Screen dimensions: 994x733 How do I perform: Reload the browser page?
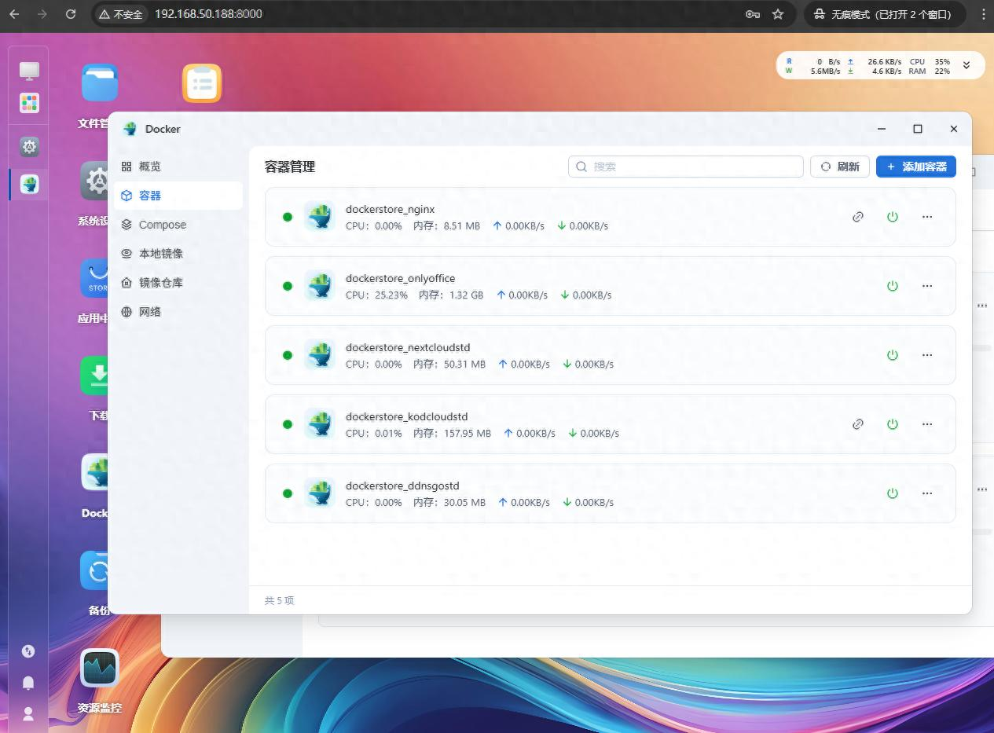(x=71, y=14)
